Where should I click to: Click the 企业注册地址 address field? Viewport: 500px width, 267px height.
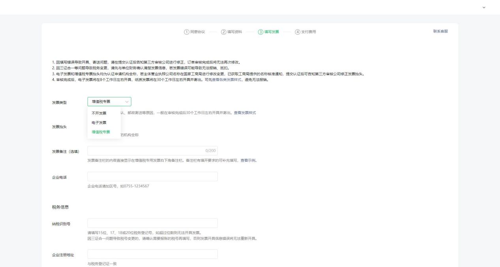(152, 254)
